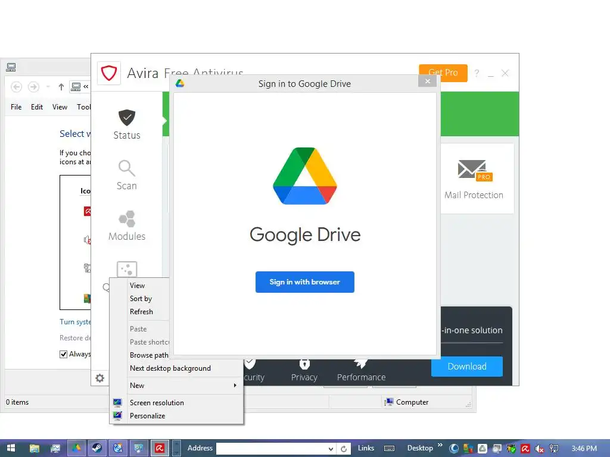
Task: Click the Google Drive title bar icon
Action: [x=180, y=83]
